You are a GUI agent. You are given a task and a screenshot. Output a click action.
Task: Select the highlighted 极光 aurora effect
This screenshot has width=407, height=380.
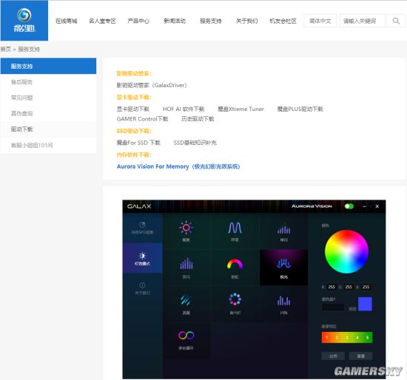click(x=283, y=268)
